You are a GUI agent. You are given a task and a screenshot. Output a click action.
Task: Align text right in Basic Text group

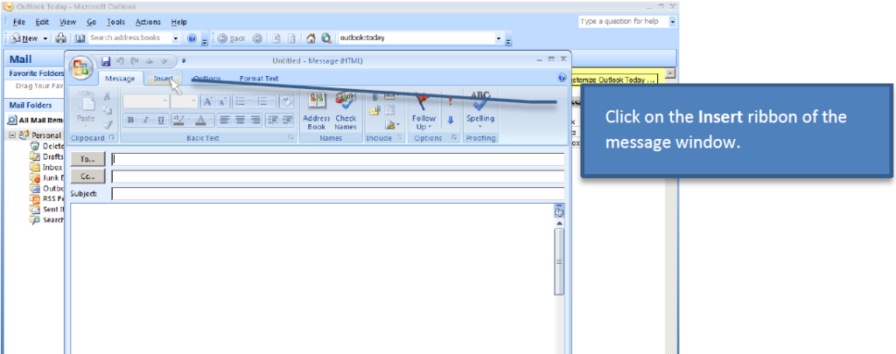[x=255, y=120]
